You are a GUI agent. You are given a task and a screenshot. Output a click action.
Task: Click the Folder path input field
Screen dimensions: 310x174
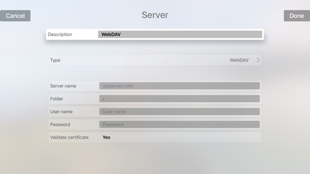click(179, 99)
